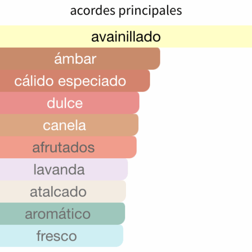Click the fresco text label
Screen dimensions: 252x252
pos(57,236)
